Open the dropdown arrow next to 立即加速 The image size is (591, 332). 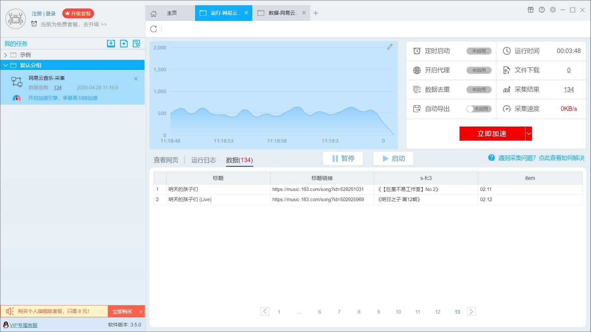click(x=528, y=134)
